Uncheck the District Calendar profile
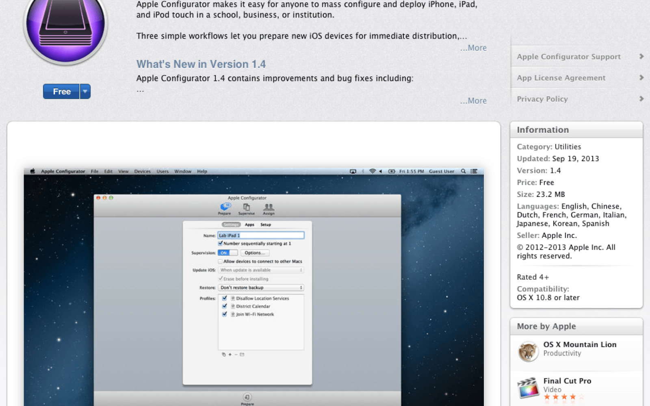 click(225, 306)
